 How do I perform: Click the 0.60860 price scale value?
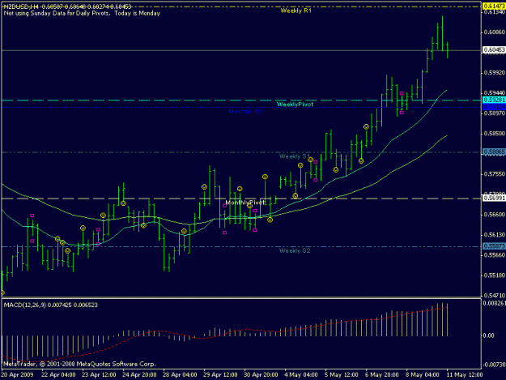pos(494,32)
